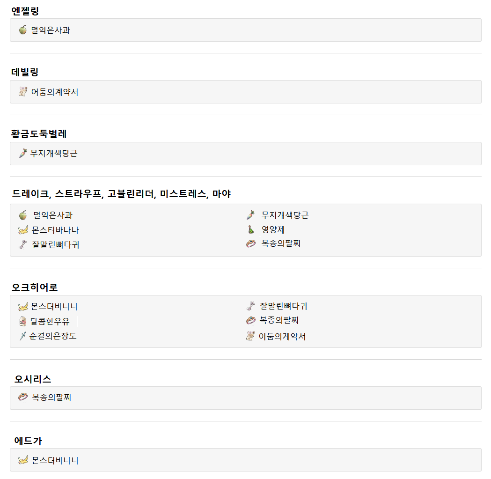Click the rainbow carrot icon under 황금도둑벌레

click(x=23, y=153)
